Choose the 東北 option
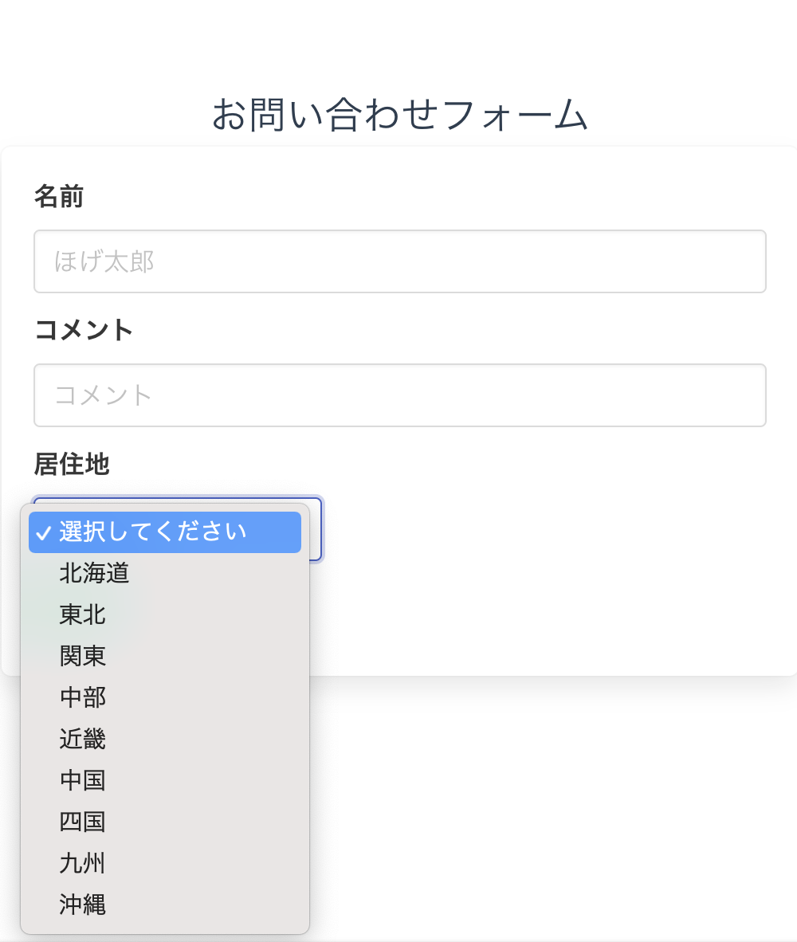The height and width of the screenshot is (942, 797). pyautogui.click(x=83, y=614)
